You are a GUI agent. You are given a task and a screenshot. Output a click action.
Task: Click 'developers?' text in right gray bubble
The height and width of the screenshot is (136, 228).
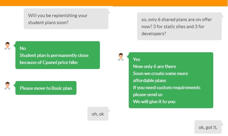[x=154, y=33]
